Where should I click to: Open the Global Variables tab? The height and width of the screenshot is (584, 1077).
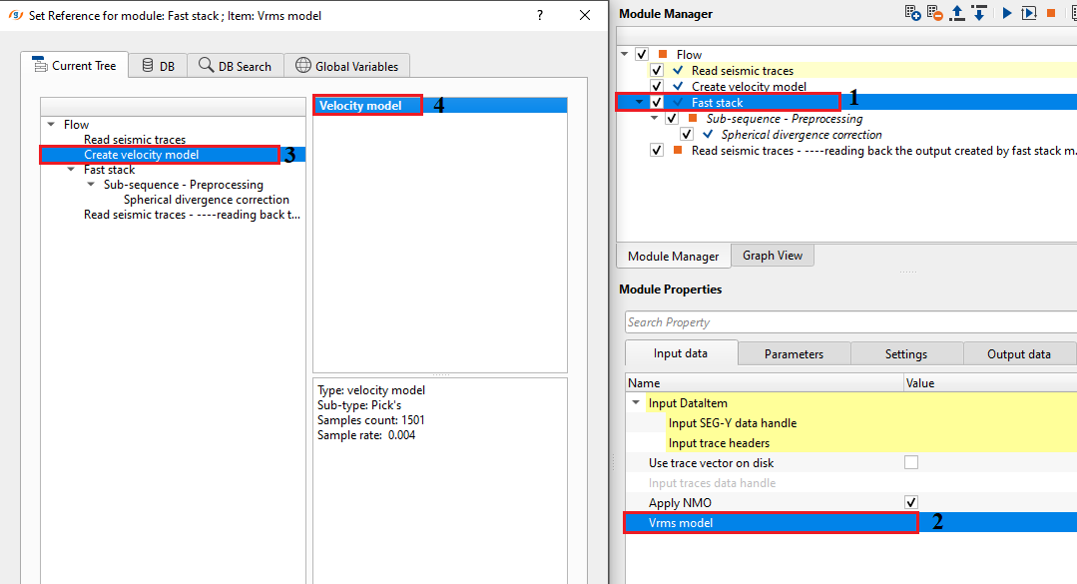(x=347, y=65)
